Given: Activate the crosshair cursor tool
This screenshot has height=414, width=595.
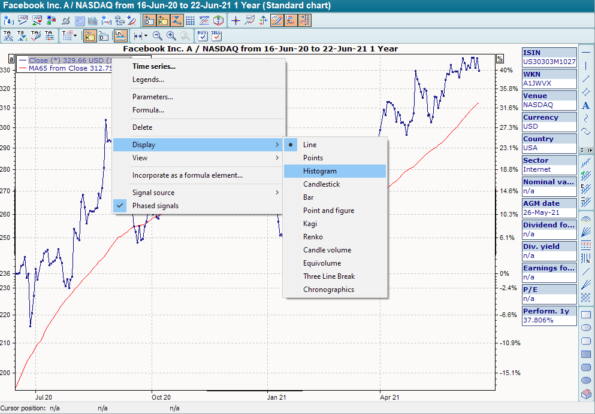Looking at the screenshot, I should (x=235, y=20).
